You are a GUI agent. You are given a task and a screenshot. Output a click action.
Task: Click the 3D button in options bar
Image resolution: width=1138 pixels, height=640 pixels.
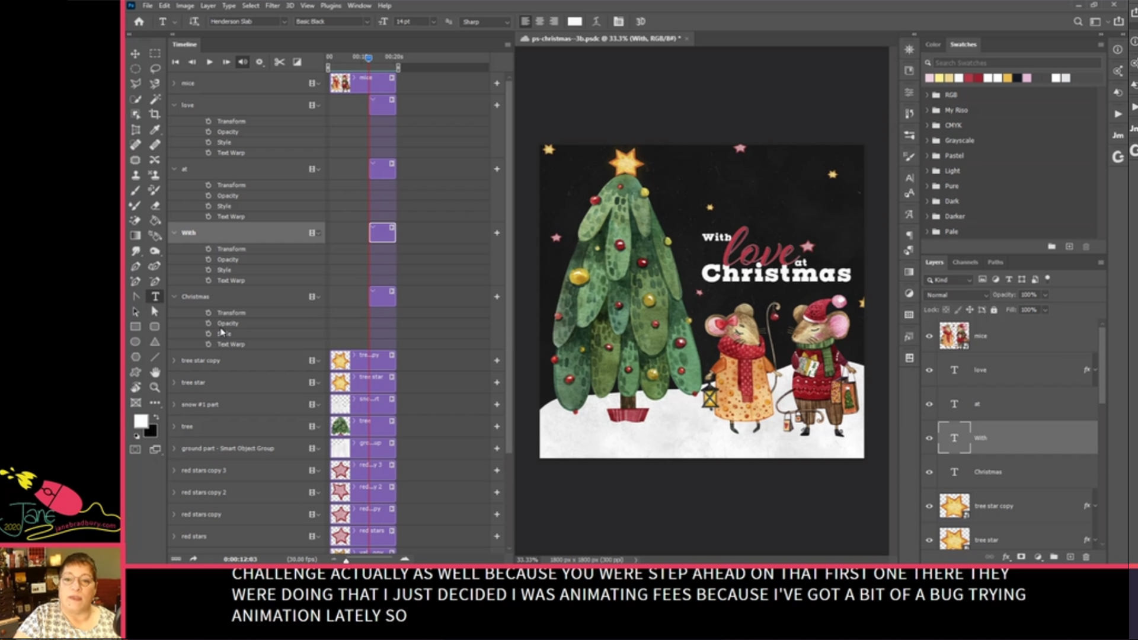(640, 21)
